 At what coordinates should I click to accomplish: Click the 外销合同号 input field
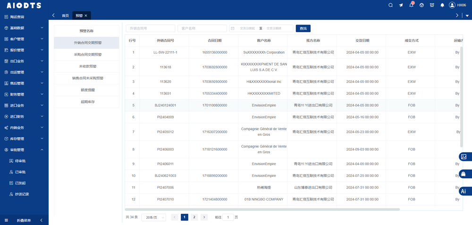coord(150,28)
